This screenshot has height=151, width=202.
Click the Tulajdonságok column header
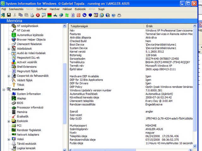pyautogui.click(x=106, y=26)
